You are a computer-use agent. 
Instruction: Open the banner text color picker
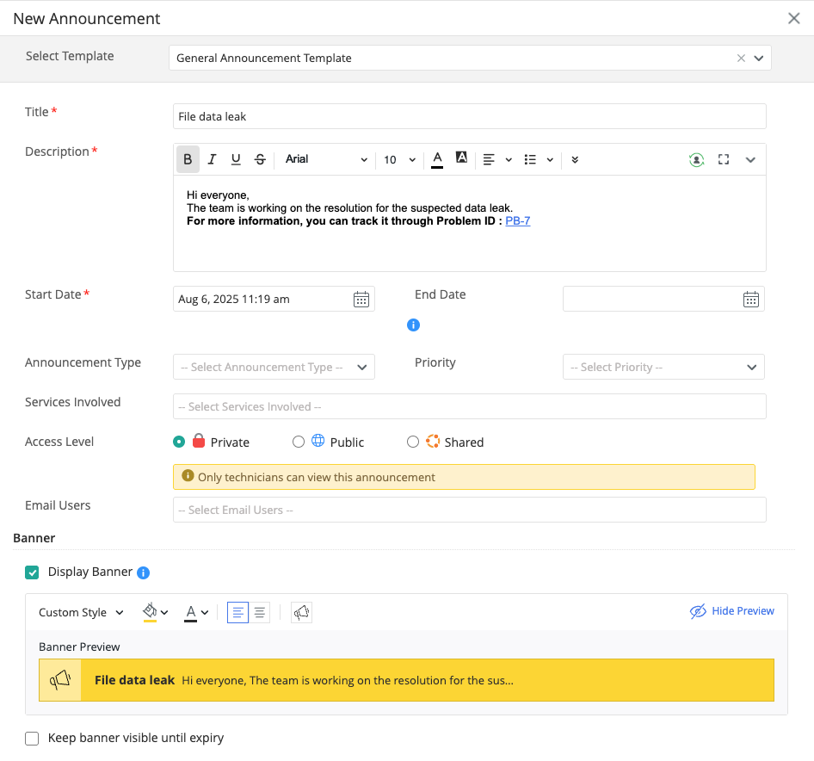pos(190,612)
